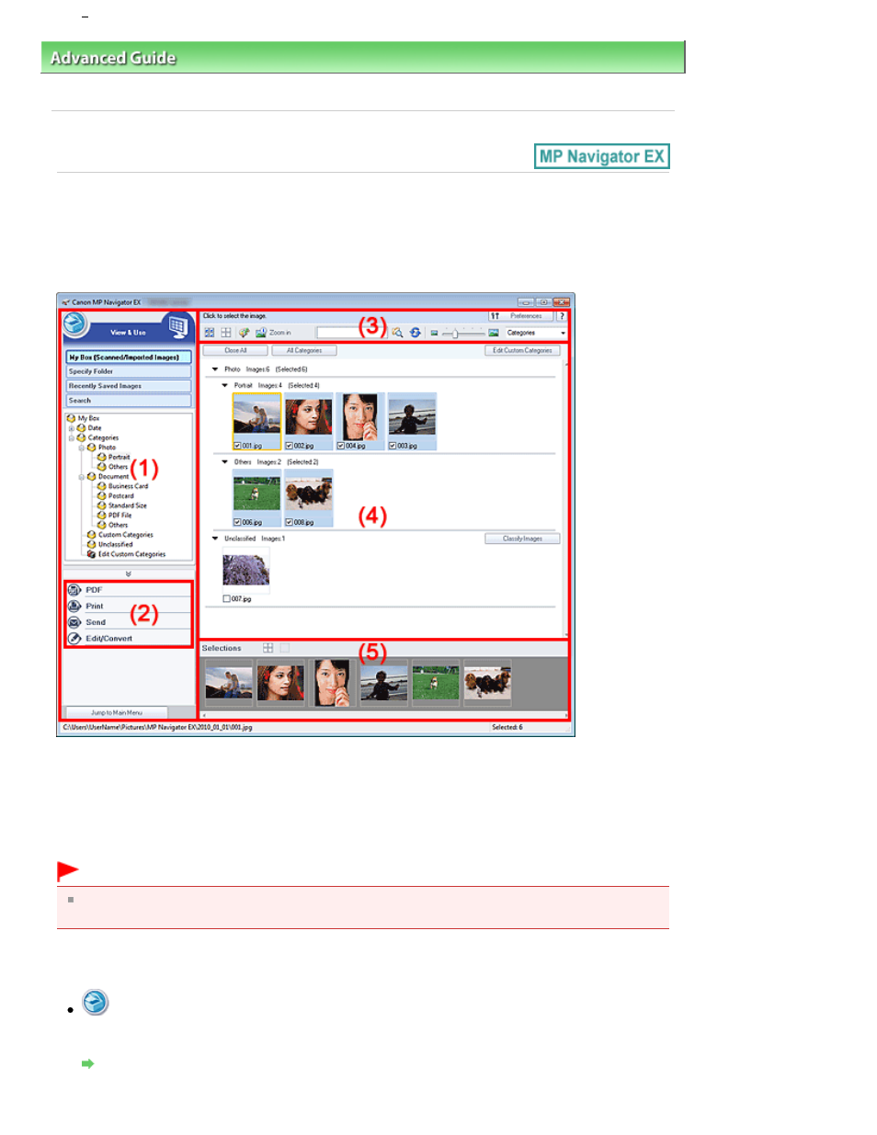Click the Classify Images button
The image size is (877, 1135).
(522, 539)
